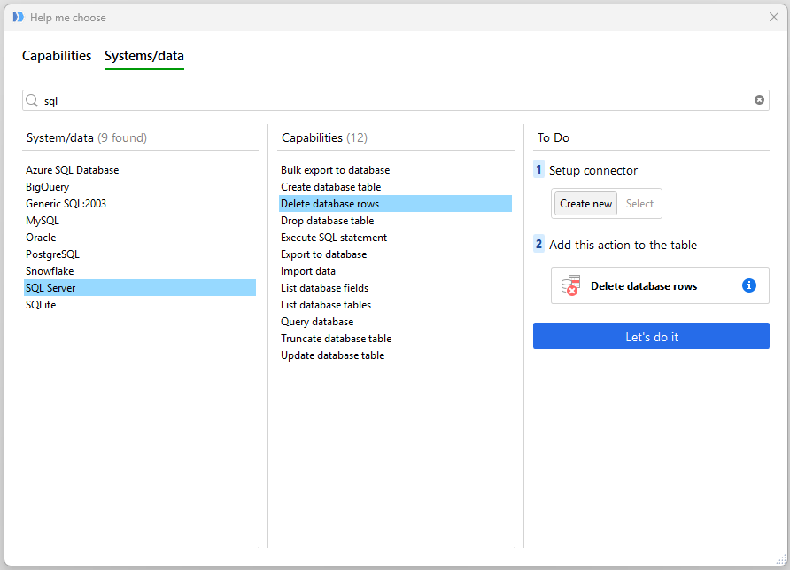Click the Delete database rows action icon
The width and height of the screenshot is (790, 570).
(570, 285)
